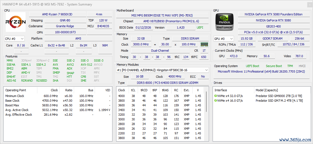Click the MSI MPG B850M EDGE motherboard name
Viewport: 313px width, 144px height.
coord(162,15)
